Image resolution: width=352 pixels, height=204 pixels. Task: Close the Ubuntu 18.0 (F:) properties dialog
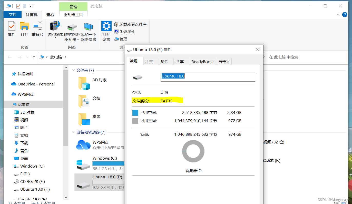click(x=258, y=50)
